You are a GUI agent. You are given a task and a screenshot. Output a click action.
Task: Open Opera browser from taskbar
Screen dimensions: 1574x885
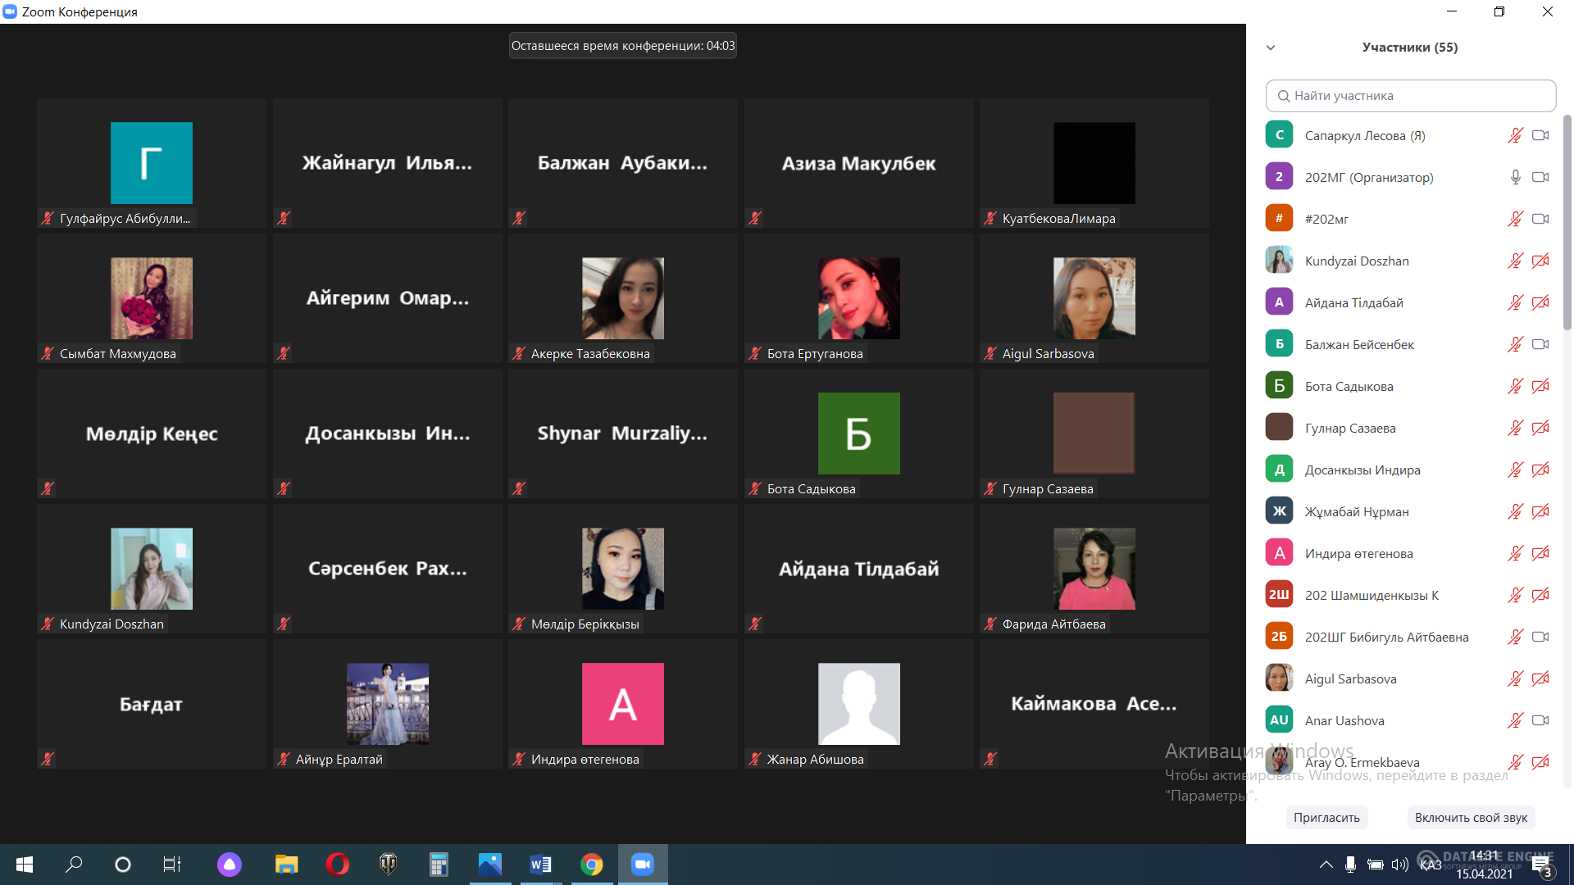(337, 864)
